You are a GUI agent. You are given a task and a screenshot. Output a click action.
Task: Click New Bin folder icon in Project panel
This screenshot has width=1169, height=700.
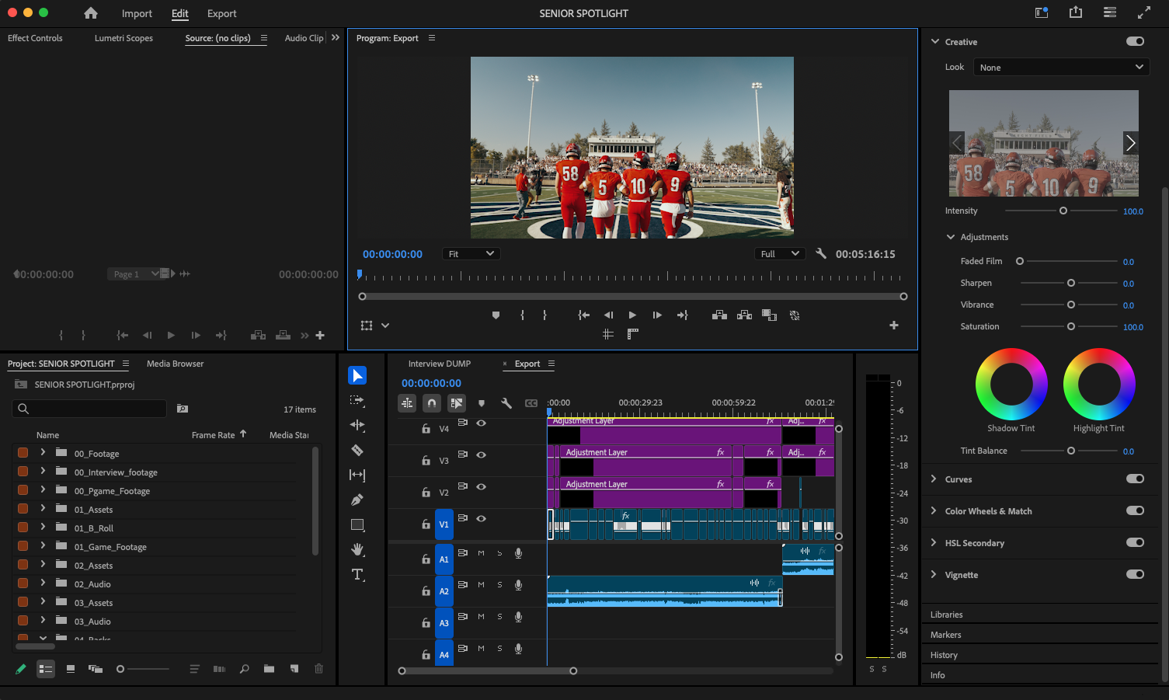tap(269, 669)
